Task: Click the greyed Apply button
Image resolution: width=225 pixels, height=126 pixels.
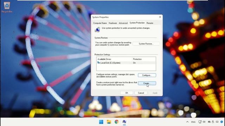Action: coord(155,93)
